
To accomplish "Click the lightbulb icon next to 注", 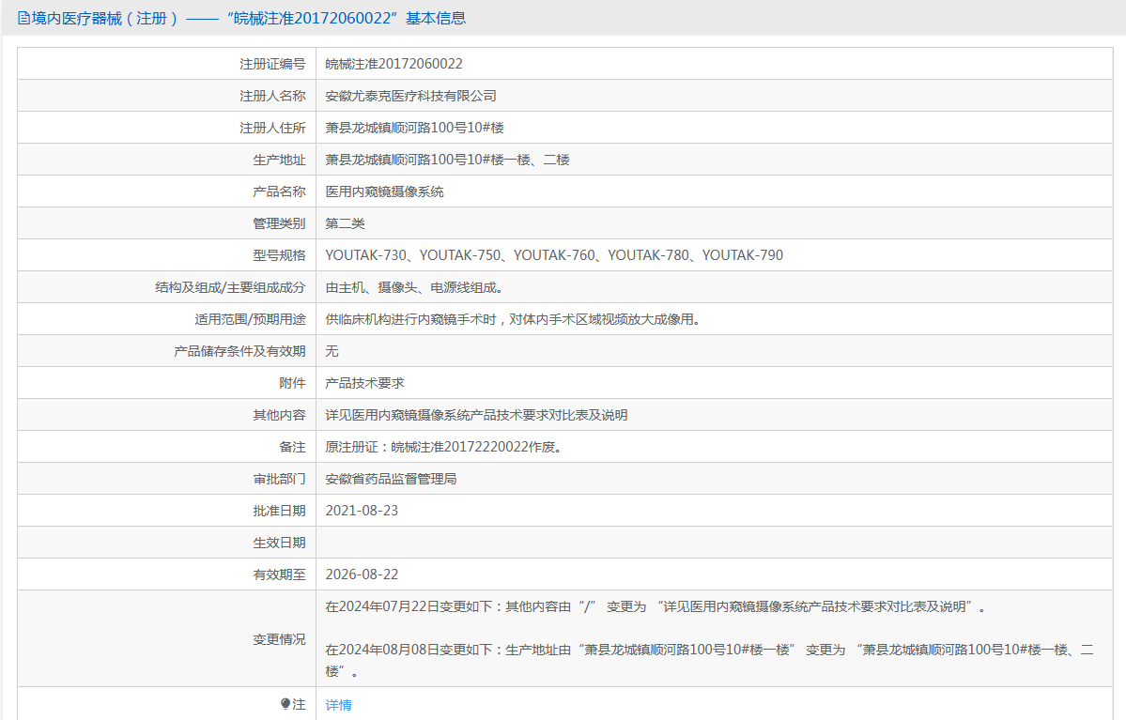I will pos(285,704).
